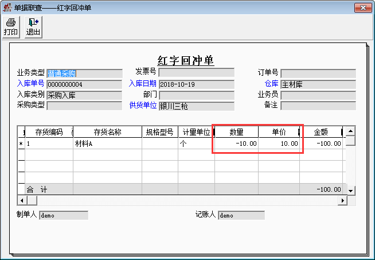375x260 pixels.
Task: Click the 记账人 field demo
Action: coord(241,215)
